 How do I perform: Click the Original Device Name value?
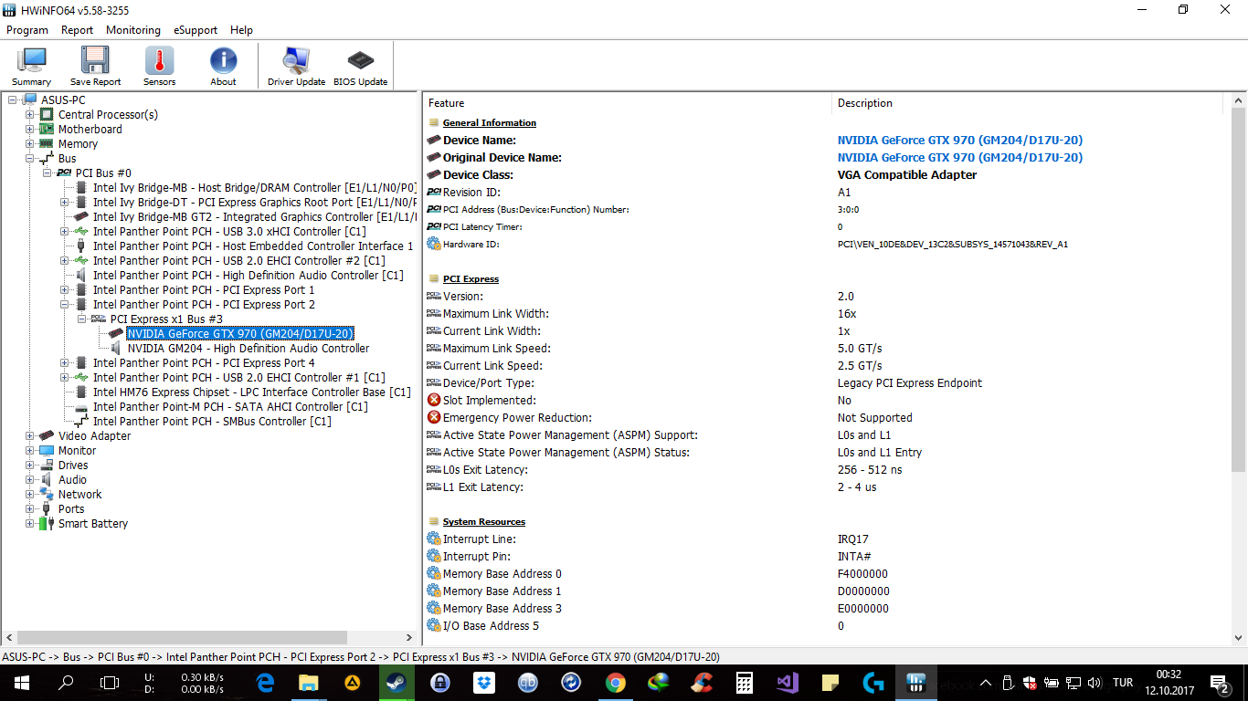[960, 158]
